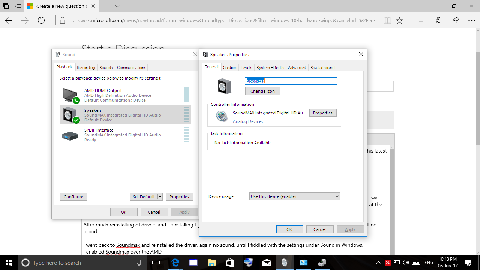This screenshot has width=480, height=270.
Task: Open the Levels tab in Speakers Properties
Action: click(246, 67)
